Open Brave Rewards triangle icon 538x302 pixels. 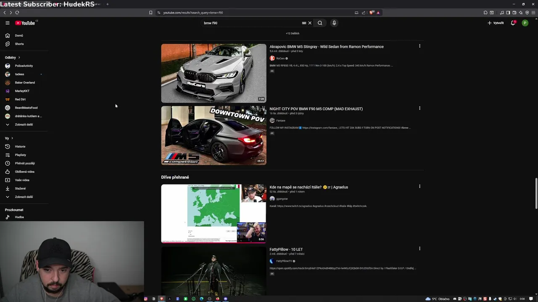[378, 13]
